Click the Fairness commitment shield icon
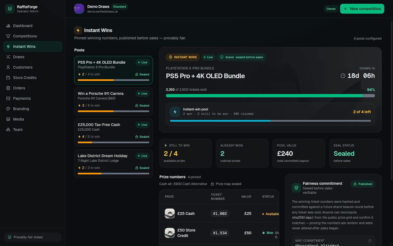393x246 pixels. [296, 188]
